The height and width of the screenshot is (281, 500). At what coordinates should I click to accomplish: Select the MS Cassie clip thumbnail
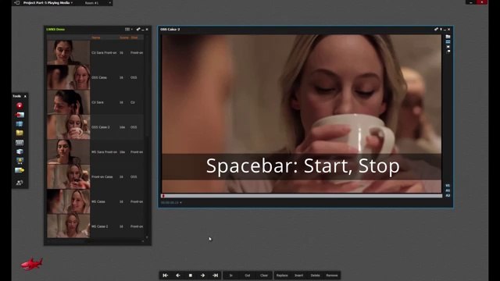(x=69, y=201)
